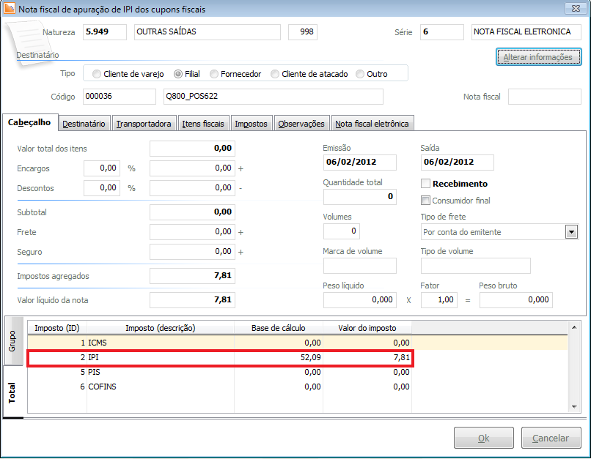591x459 pixels.
Task: Click the window title bar document icon
Action: coord(10,9)
